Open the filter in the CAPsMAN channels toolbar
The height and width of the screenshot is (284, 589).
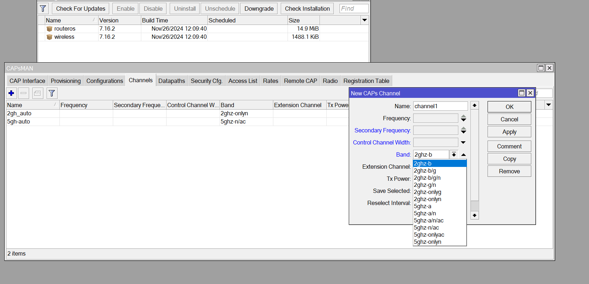52,93
